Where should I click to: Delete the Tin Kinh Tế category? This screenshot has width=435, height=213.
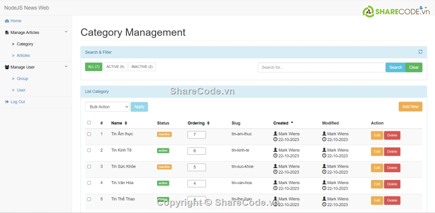point(392,152)
